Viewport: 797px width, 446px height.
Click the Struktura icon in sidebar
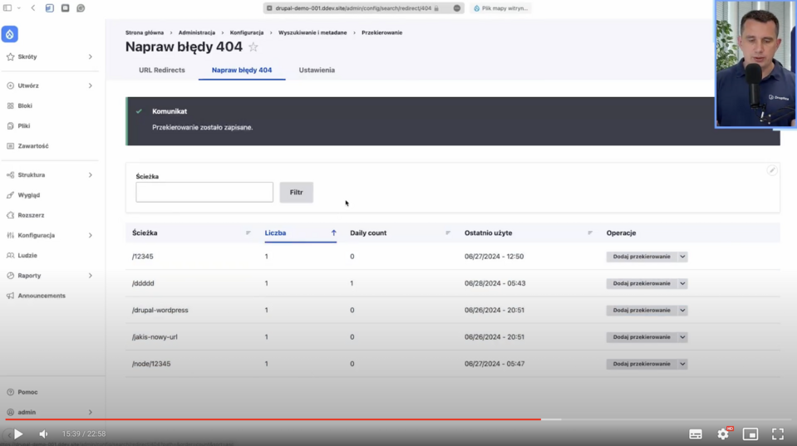10,174
